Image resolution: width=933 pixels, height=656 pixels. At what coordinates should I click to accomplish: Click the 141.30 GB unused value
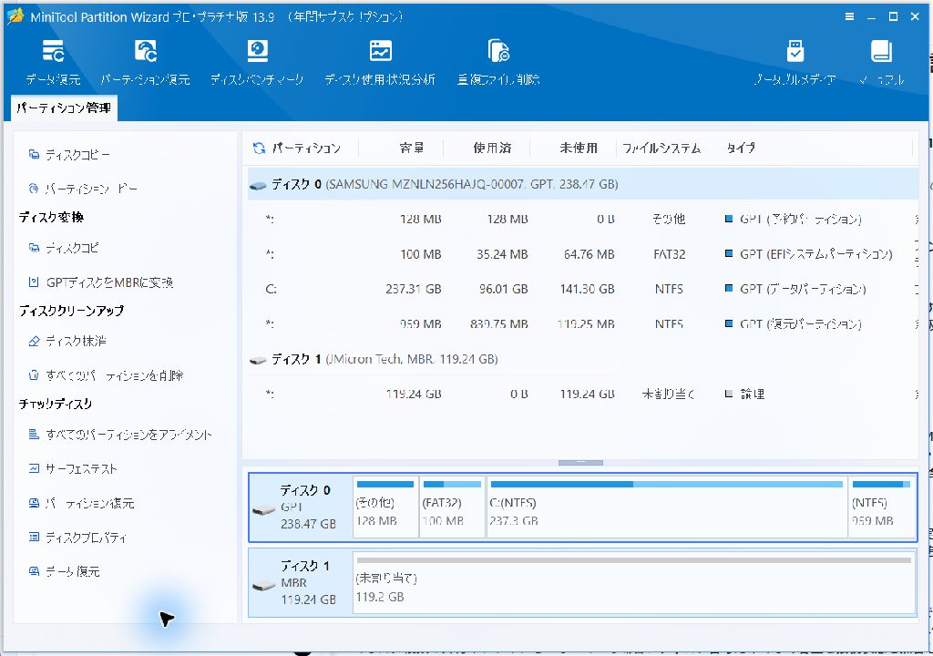pyautogui.click(x=588, y=289)
